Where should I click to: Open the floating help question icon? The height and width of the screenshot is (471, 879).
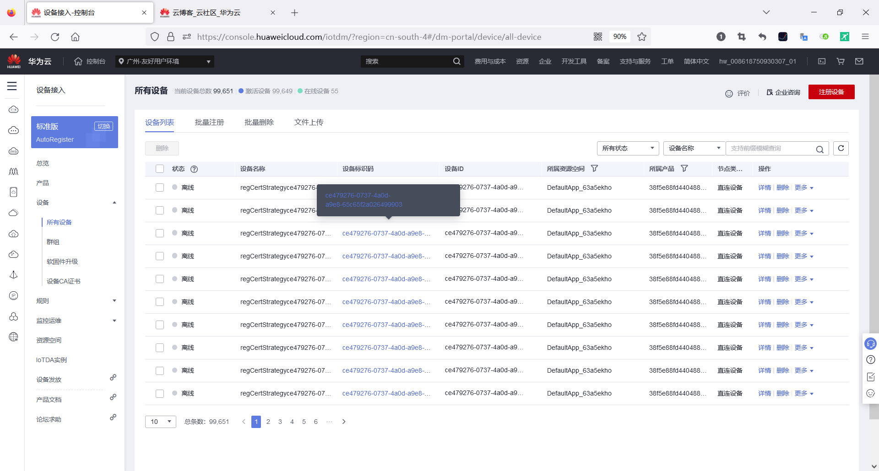coord(871,360)
